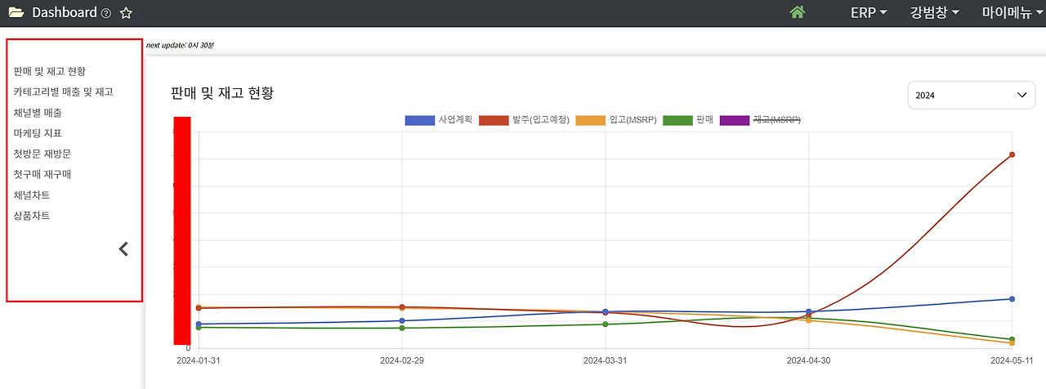Go to 마케팅 지표 section
The image size is (1046, 389).
coord(38,133)
